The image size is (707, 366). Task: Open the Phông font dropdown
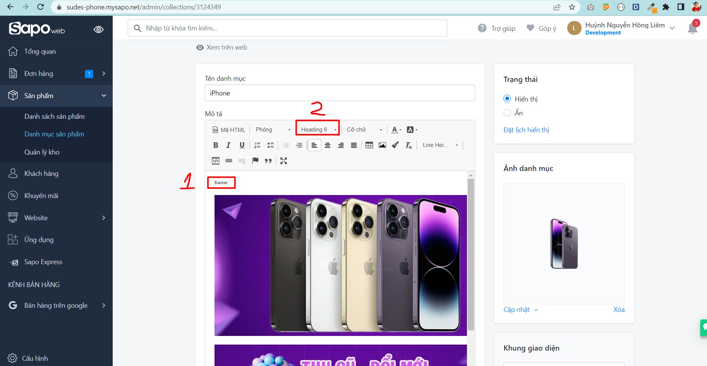tap(273, 130)
